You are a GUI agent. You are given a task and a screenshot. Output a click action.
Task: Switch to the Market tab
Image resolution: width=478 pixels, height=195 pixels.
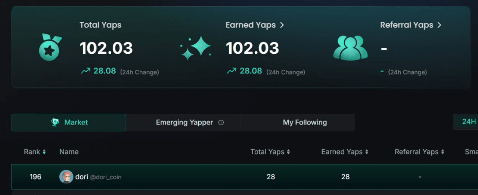click(x=69, y=122)
